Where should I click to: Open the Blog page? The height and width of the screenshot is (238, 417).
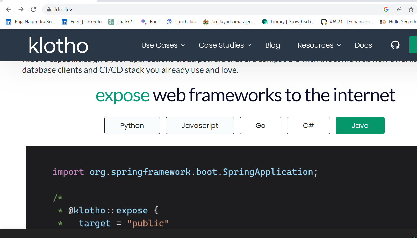[x=272, y=45]
